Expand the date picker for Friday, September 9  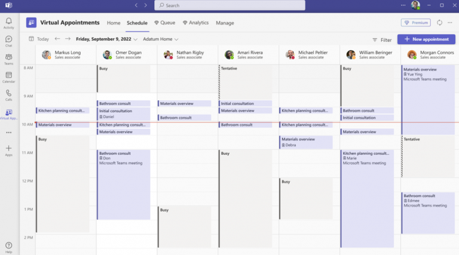tap(106, 39)
